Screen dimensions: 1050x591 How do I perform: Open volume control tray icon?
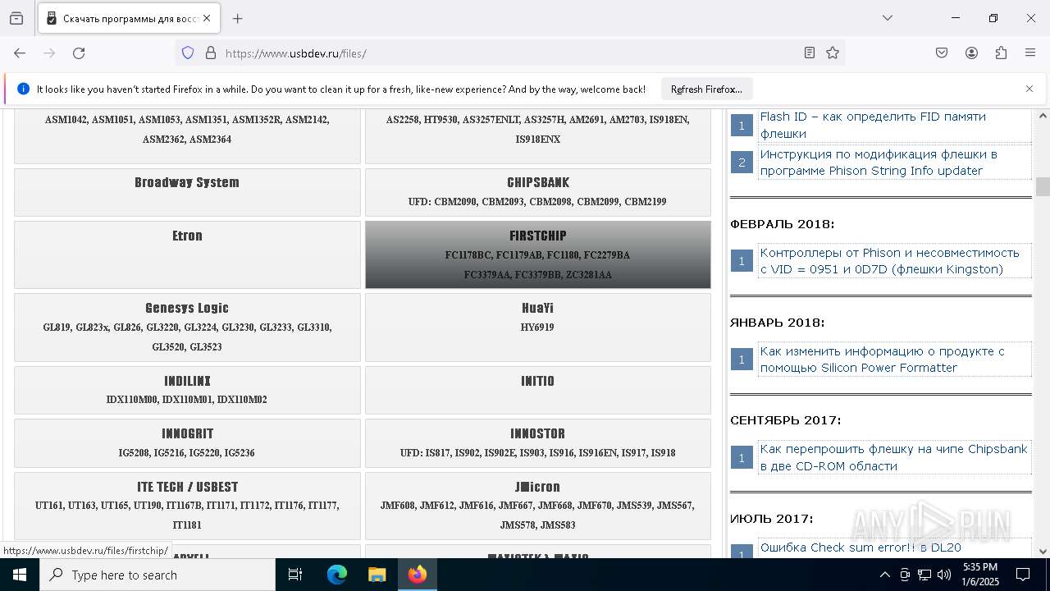(x=944, y=575)
